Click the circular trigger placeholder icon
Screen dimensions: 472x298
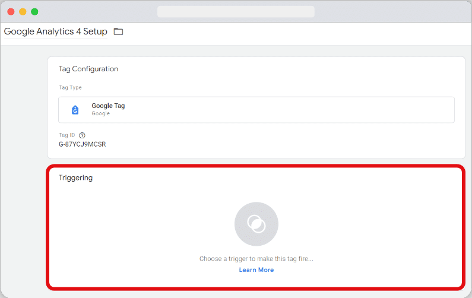click(x=256, y=224)
